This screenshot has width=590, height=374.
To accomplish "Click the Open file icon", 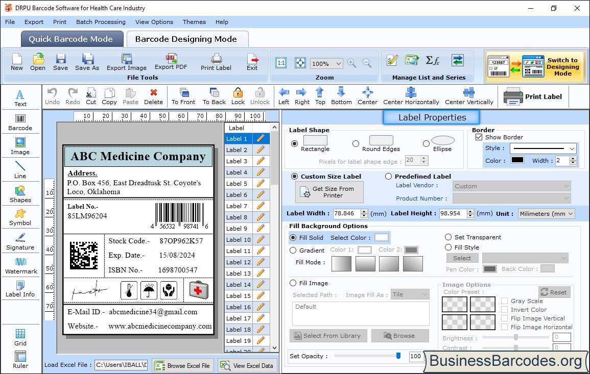I will (x=38, y=62).
